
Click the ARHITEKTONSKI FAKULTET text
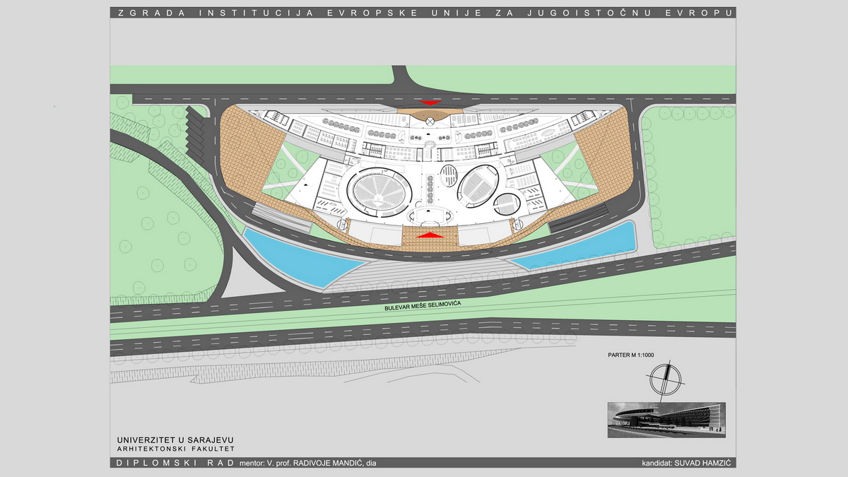[x=175, y=449]
